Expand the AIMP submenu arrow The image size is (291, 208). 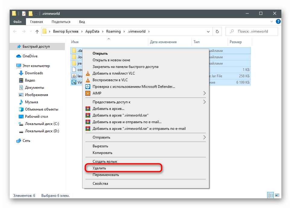[x=204, y=93]
